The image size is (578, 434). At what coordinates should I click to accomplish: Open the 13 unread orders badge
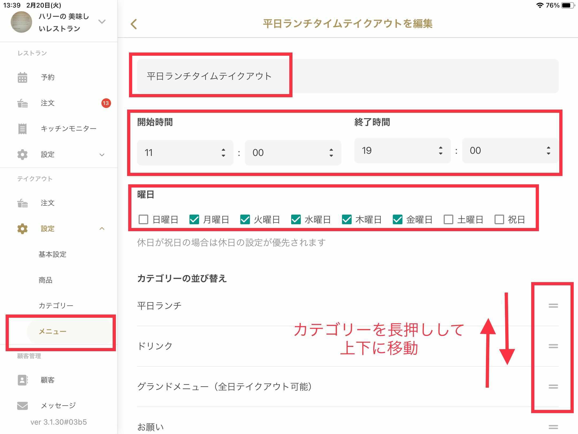coord(106,103)
